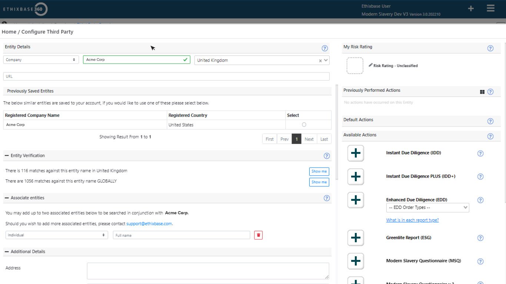This screenshot has width=506, height=284.
Task: Edit risk rating using pencil icon
Action: click(x=370, y=65)
